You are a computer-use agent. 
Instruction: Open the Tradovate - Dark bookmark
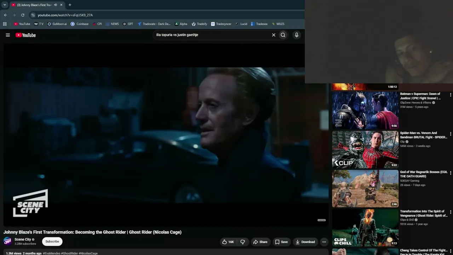click(x=154, y=24)
